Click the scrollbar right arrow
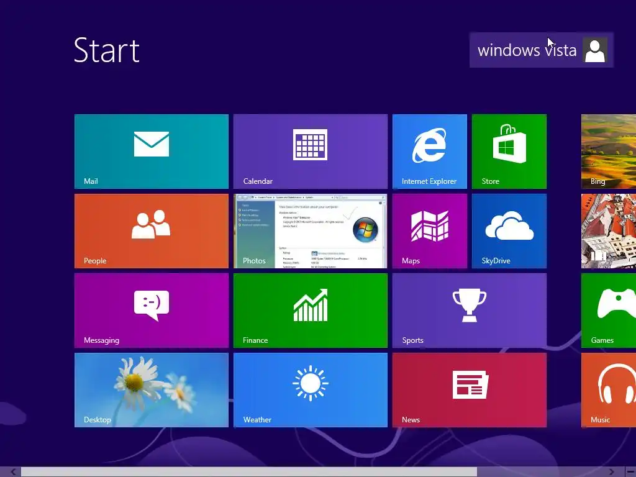Screen dimensions: 636x477 pos(612,472)
